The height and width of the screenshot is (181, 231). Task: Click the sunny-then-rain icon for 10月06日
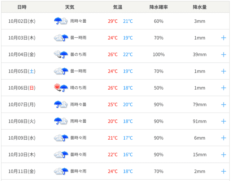[61, 87]
